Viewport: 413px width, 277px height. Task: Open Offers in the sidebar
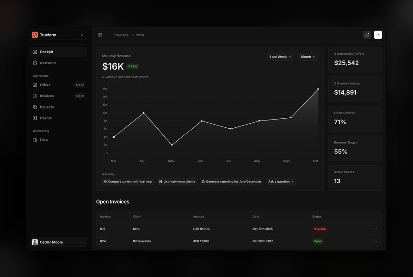point(58,85)
